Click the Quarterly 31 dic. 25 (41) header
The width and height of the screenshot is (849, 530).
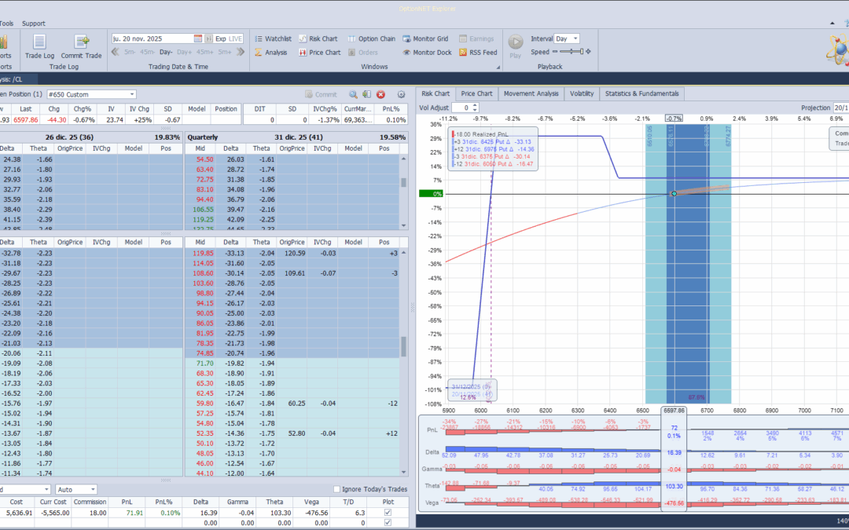[x=296, y=137]
